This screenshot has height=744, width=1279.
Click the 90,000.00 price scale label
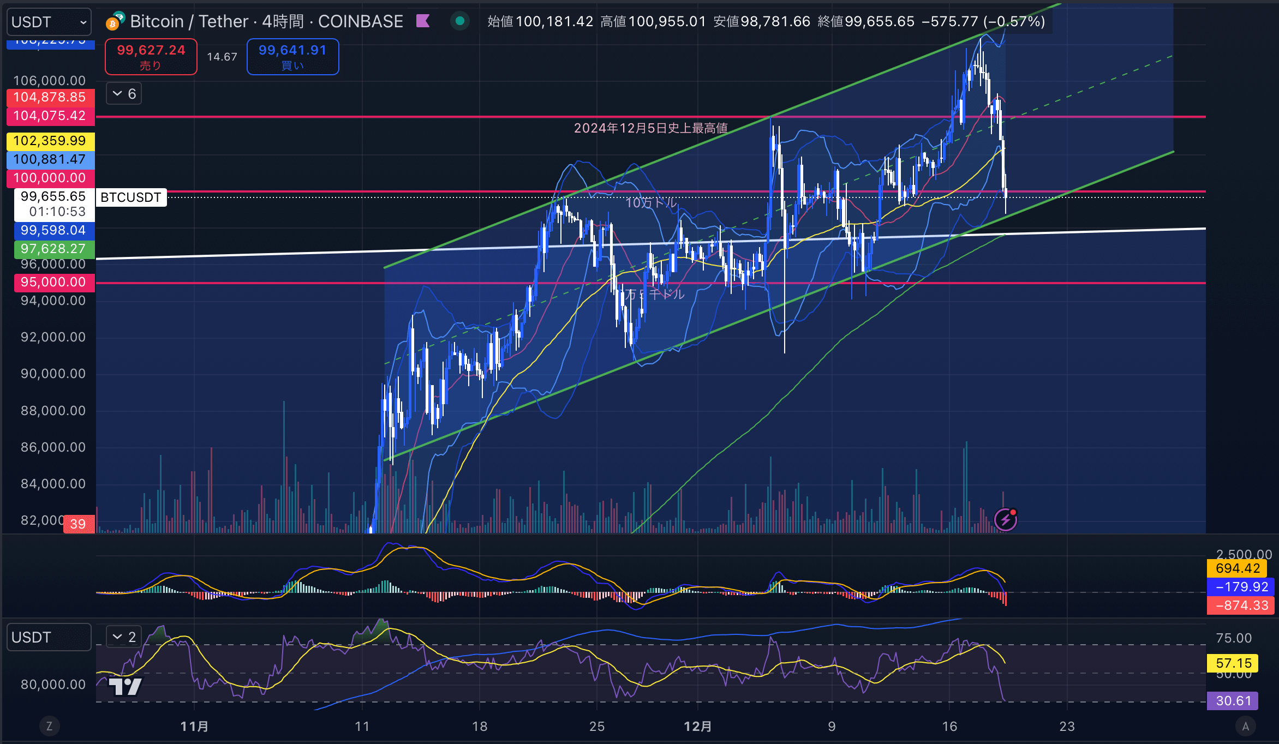click(x=53, y=374)
